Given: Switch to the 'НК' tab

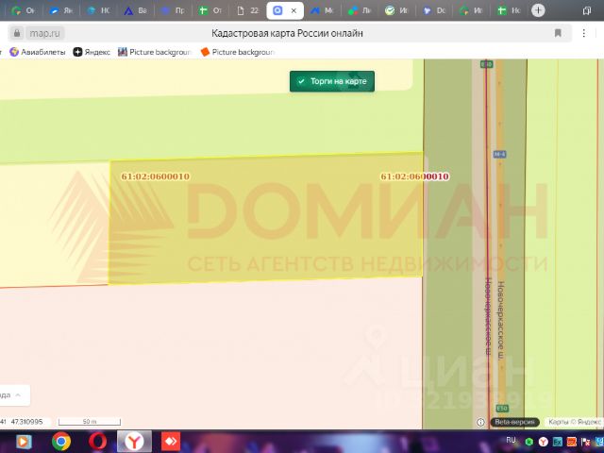Looking at the screenshot, I should 98,10.
